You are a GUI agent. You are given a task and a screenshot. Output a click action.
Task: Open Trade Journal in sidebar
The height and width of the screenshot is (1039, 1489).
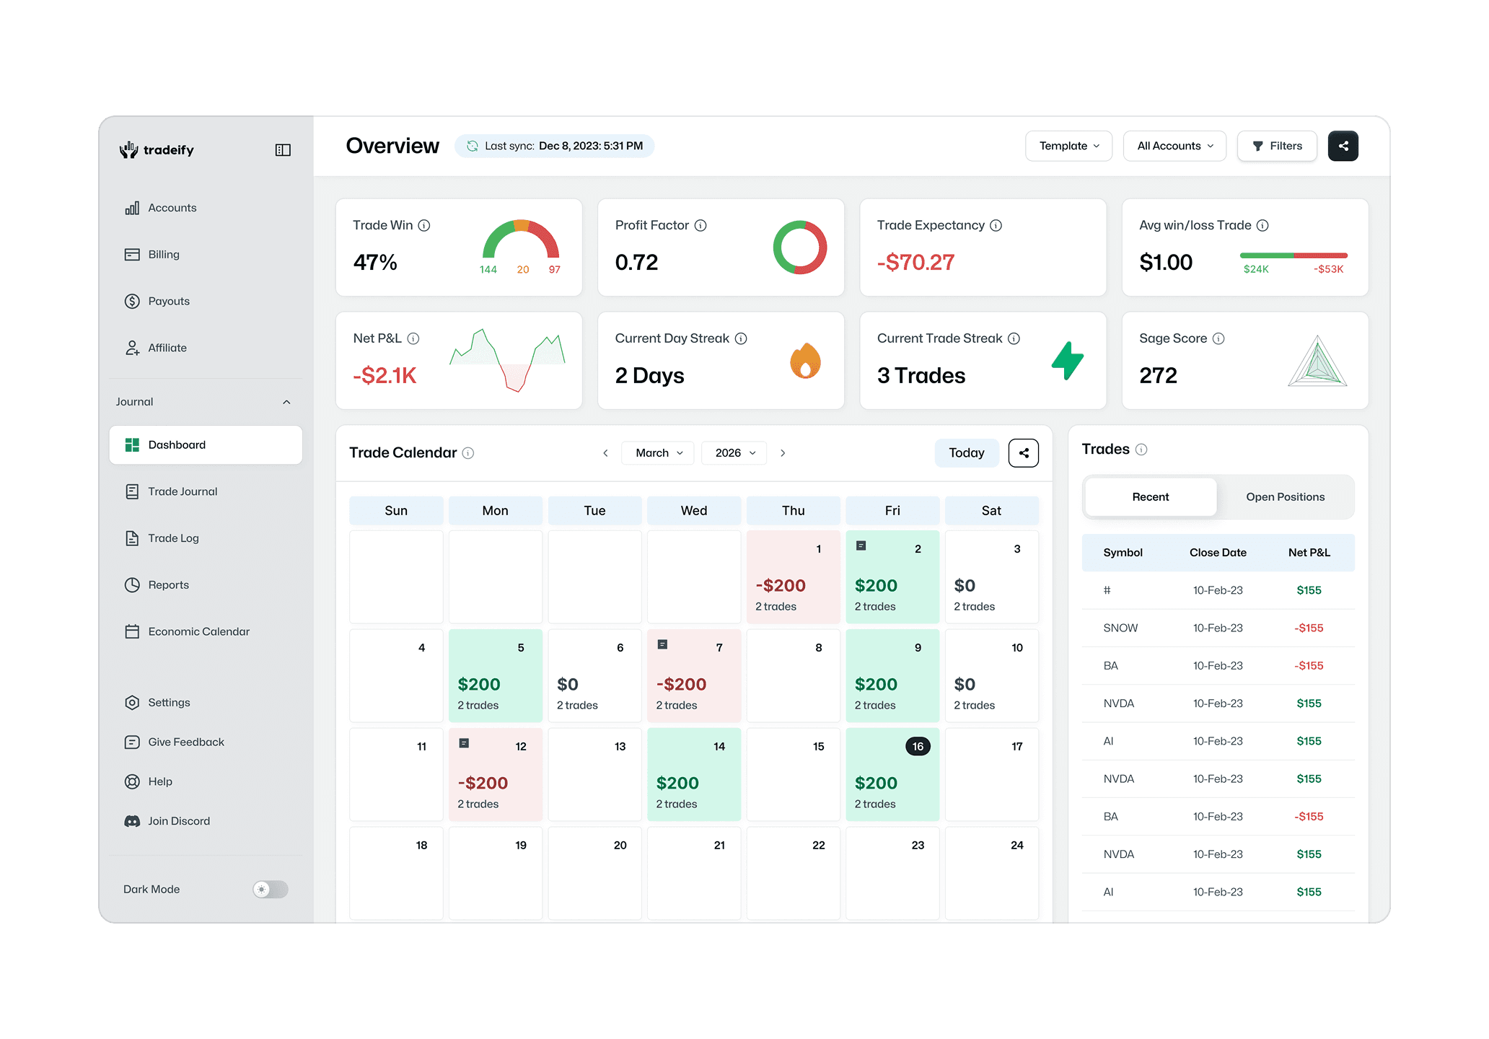click(x=183, y=491)
